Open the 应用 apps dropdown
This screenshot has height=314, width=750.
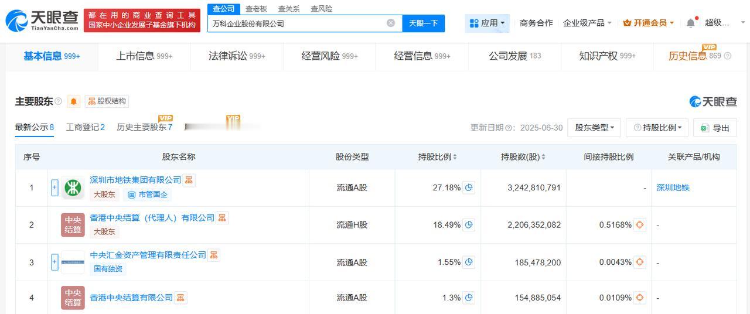[x=487, y=23]
